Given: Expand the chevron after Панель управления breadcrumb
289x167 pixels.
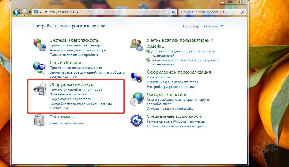Looking at the screenshot, I should point(77,12).
